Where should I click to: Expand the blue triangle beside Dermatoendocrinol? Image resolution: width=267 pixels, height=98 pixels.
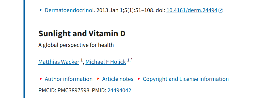coord(41,10)
